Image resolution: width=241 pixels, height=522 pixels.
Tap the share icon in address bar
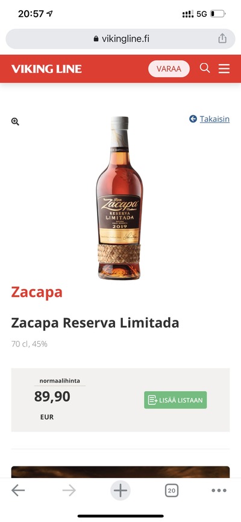tap(222, 39)
